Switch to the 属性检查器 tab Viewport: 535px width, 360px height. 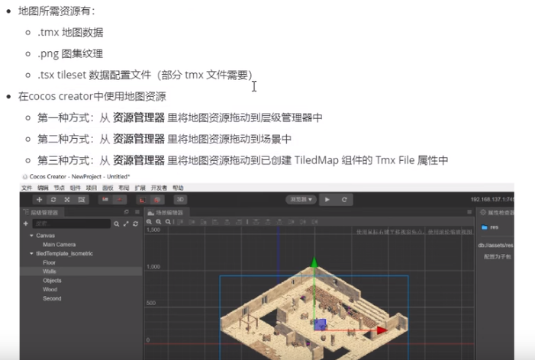497,212
